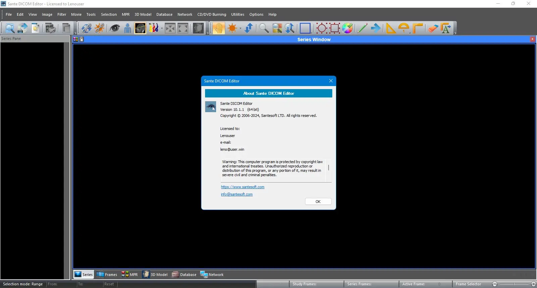Screen dimensions: 537x288
Task: Choose the magnifying glass zoom tool
Action: click(263, 28)
